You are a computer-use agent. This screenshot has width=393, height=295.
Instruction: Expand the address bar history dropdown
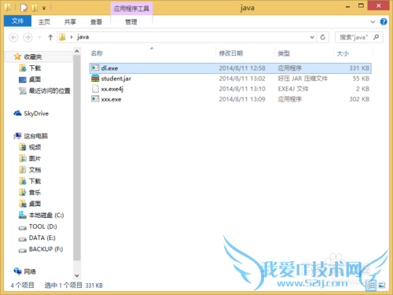pos(312,37)
